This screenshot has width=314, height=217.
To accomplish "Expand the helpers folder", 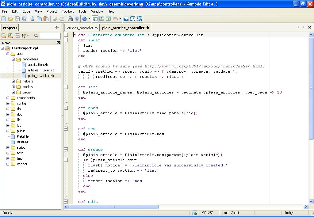I will click(13, 81).
